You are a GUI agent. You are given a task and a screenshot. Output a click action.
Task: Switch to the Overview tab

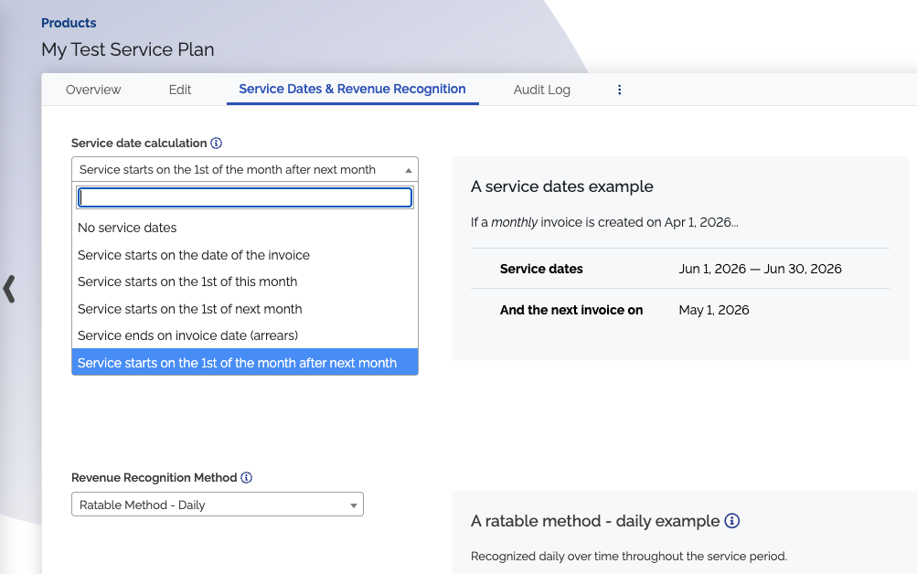pyautogui.click(x=93, y=90)
